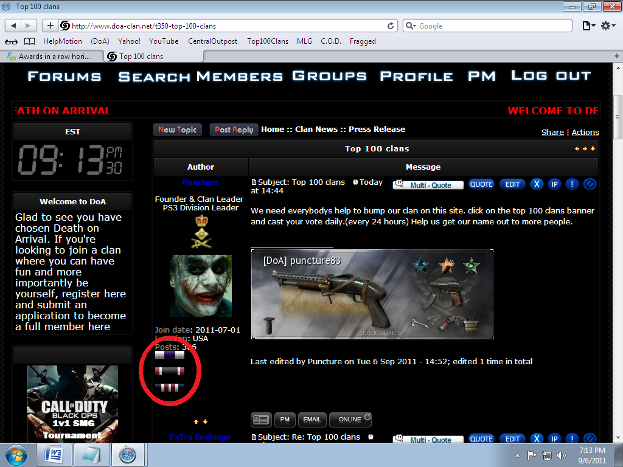The width and height of the screenshot is (623, 467).
Task: Click the Post Reply button
Action: click(234, 130)
